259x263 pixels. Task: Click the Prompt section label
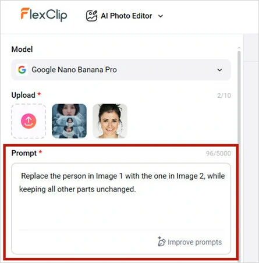[x=24, y=153]
